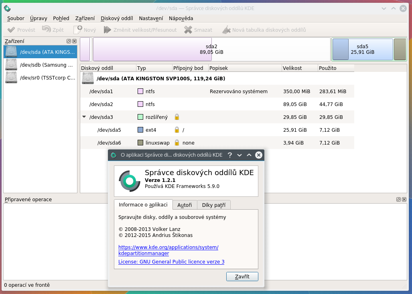Click the Nový new partition icon

coord(78,29)
